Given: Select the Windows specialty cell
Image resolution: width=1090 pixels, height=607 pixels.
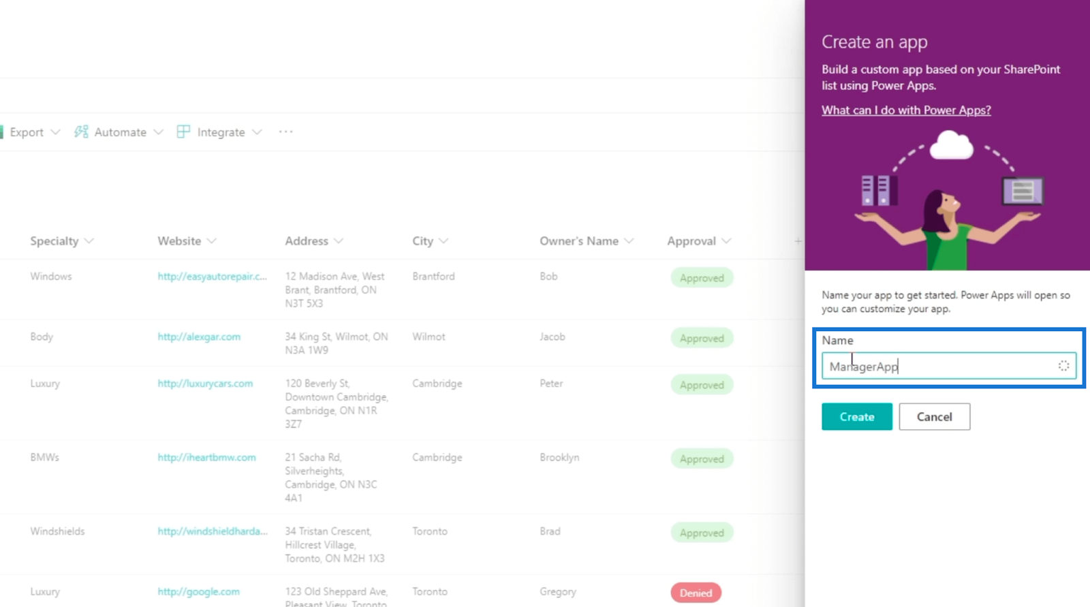Looking at the screenshot, I should 51,277.
